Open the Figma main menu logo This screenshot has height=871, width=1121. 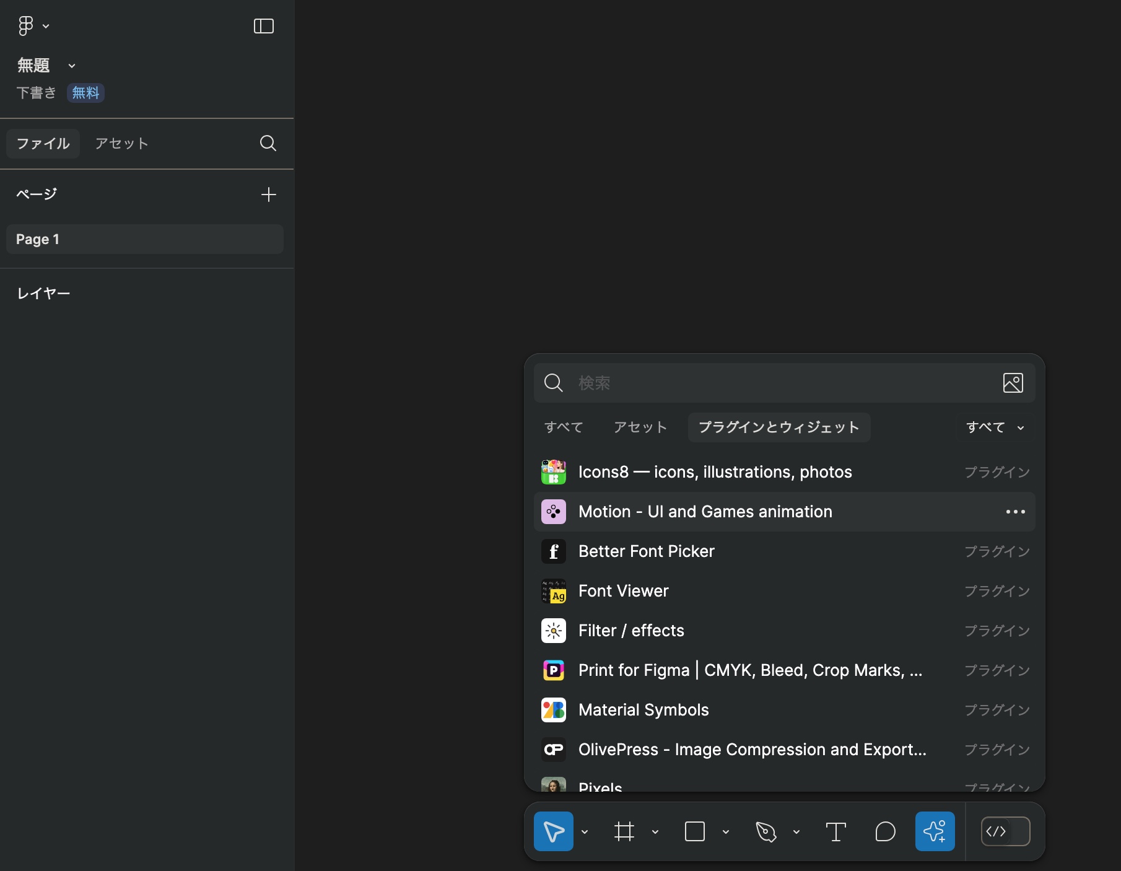click(25, 26)
